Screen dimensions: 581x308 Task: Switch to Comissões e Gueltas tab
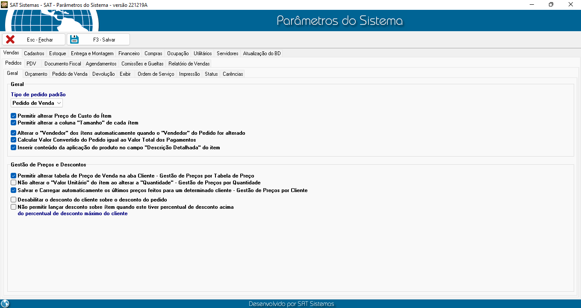click(x=142, y=64)
